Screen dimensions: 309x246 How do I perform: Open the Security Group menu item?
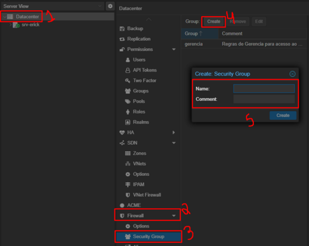pyautogui.click(x=149, y=236)
